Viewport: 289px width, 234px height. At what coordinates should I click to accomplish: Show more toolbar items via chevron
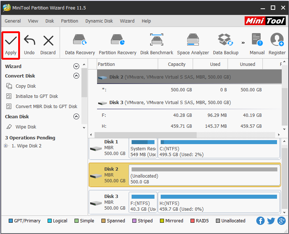[x=243, y=43]
